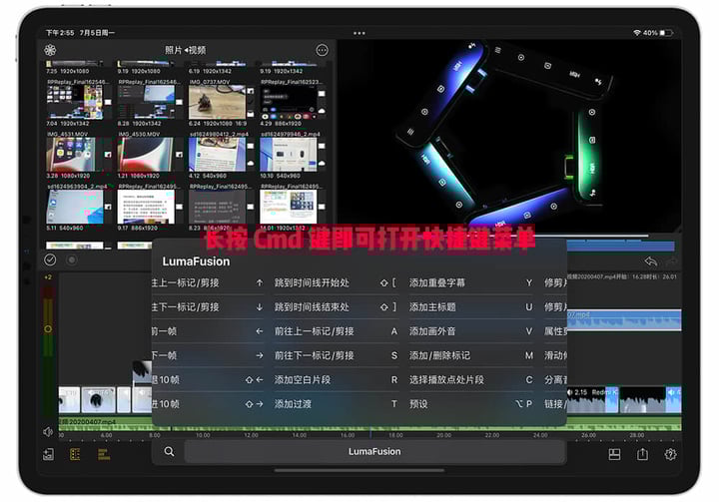Select clip labeled 8.28 1920x1342
This screenshot has width=719, height=502.
pyautogui.click(x=146, y=102)
